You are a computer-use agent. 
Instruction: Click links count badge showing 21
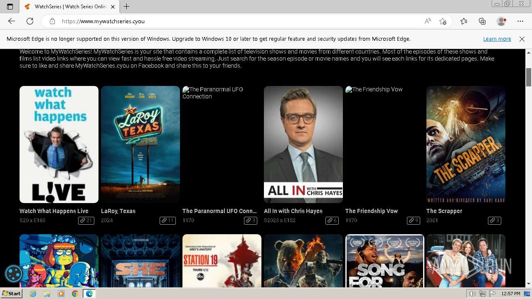86,221
